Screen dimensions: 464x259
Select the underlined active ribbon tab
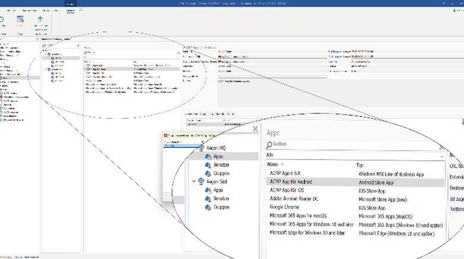70,10
